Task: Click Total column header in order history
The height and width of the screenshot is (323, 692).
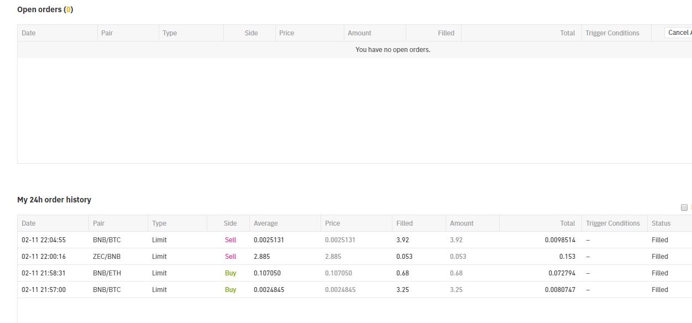Action: click(567, 223)
